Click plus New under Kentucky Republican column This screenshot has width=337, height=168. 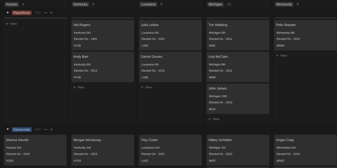79,87
